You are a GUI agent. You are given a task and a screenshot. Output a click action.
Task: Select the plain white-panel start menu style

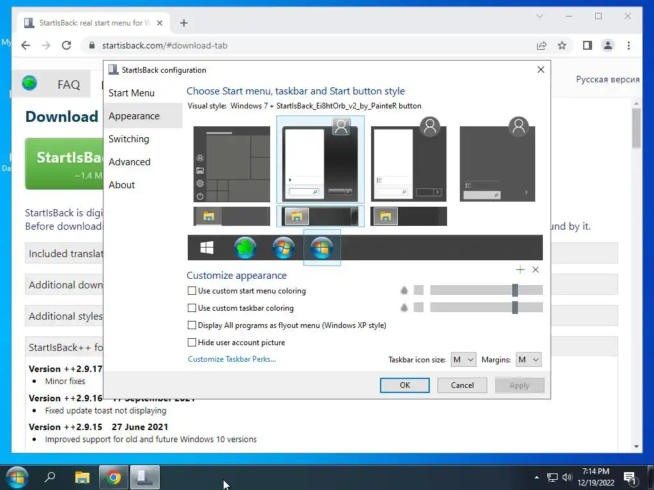coord(409,160)
